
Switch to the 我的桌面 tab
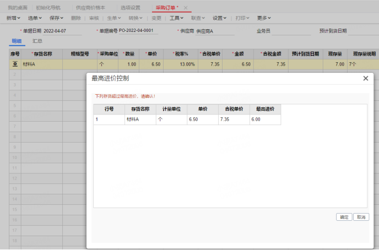coord(18,8)
